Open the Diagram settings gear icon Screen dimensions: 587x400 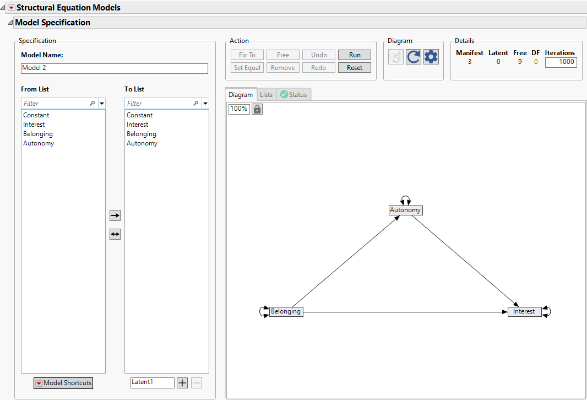(431, 56)
